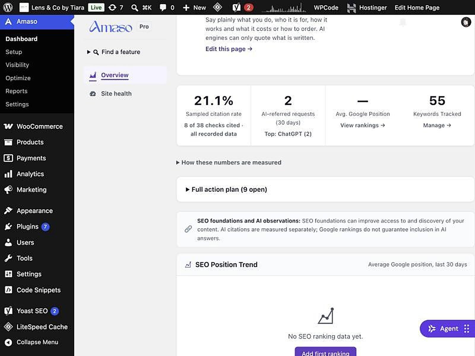Image resolution: width=475 pixels, height=356 pixels.
Task: Click the Hostinger logo icon
Action: point(351,8)
